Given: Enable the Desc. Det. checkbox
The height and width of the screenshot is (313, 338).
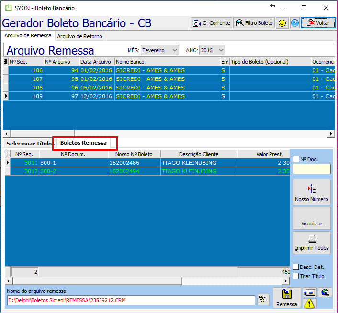Looking at the screenshot, I should [x=295, y=267].
